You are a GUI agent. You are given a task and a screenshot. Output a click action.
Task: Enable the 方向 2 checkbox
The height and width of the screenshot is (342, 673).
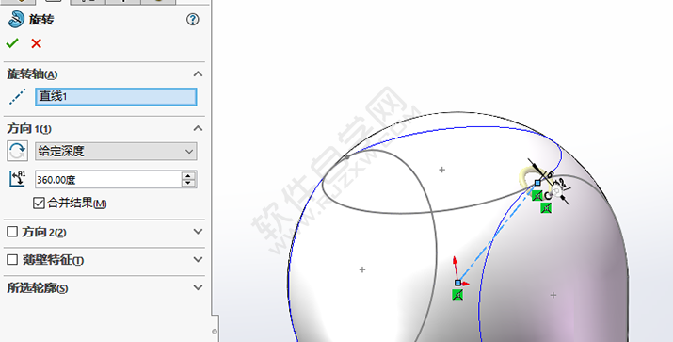click(x=12, y=232)
